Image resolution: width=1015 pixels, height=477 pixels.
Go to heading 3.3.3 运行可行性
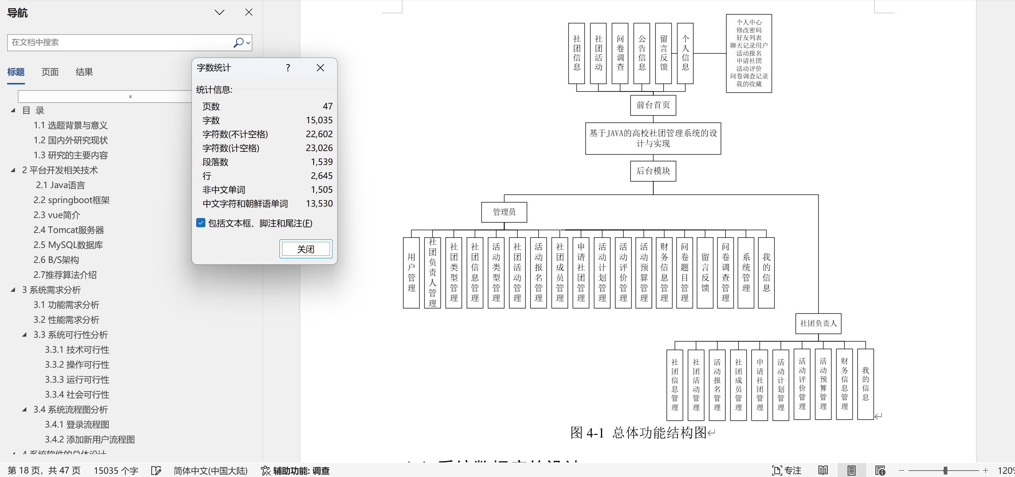[77, 380]
